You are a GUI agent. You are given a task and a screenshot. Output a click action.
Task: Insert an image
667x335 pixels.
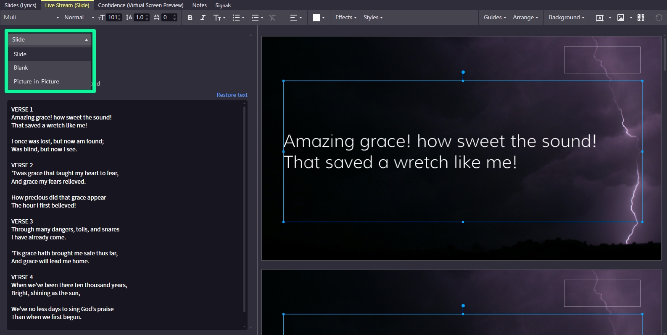click(621, 18)
